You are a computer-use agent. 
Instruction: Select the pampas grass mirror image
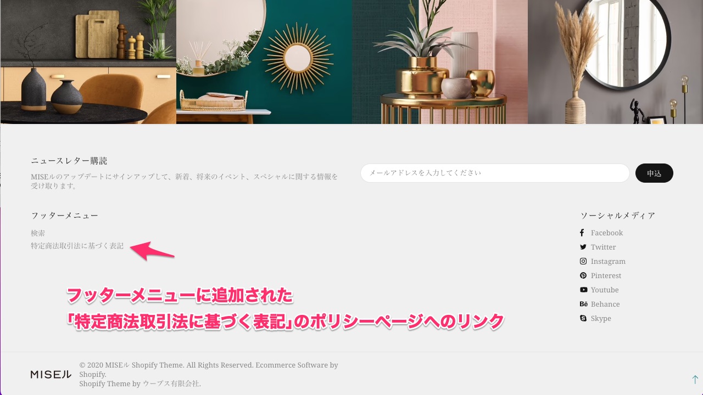tap(615, 62)
